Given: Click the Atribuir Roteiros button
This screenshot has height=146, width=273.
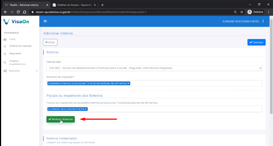Looking at the screenshot, I should pos(61,119).
